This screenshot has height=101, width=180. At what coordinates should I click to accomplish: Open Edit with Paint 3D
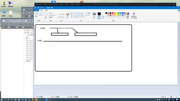point(134,15)
